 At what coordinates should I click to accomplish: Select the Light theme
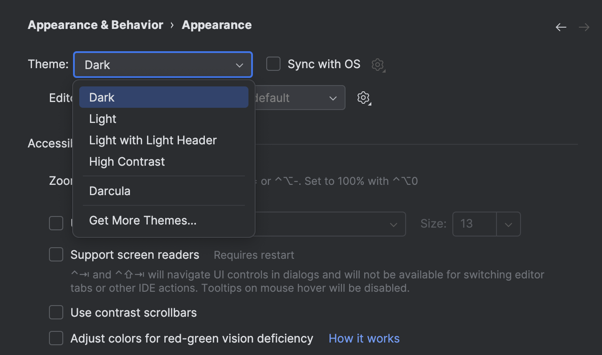[x=102, y=119]
